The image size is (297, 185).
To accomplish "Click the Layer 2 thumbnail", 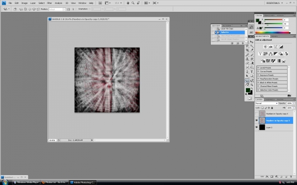I will coord(262,127).
